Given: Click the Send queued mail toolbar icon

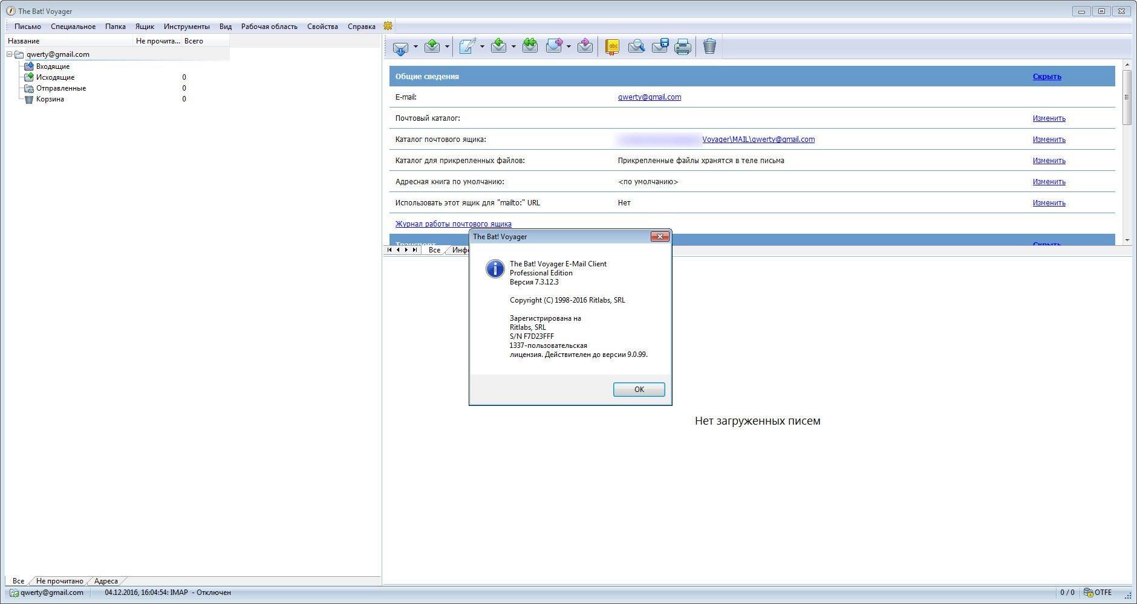Looking at the screenshot, I should click(x=432, y=46).
